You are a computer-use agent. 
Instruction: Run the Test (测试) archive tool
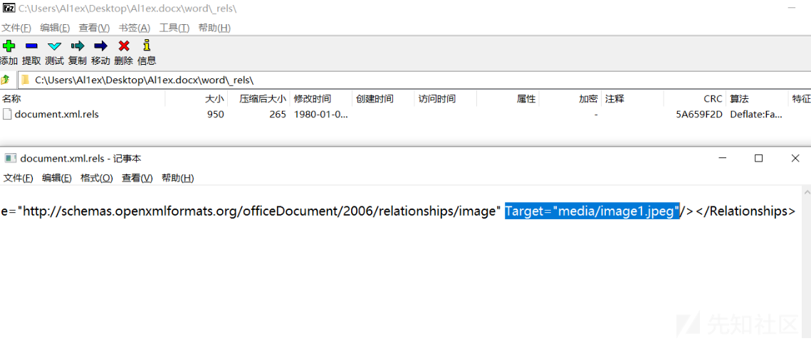point(54,46)
